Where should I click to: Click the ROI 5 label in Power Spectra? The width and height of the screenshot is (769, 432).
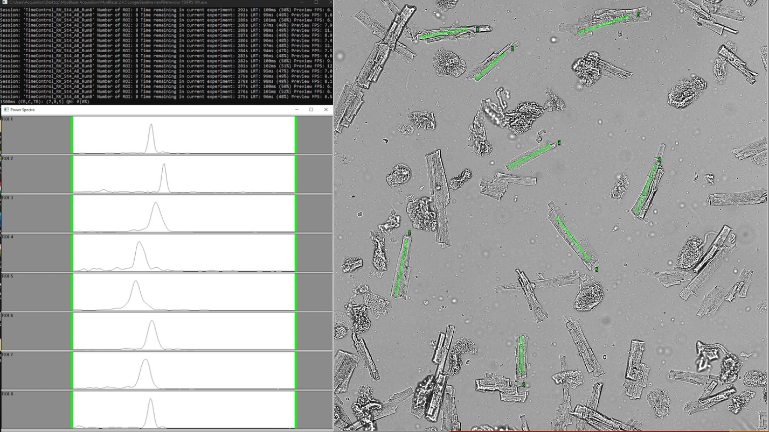pos(8,277)
